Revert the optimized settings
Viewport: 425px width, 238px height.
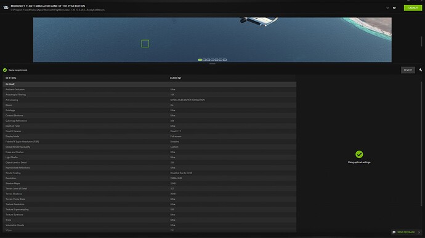(408, 70)
